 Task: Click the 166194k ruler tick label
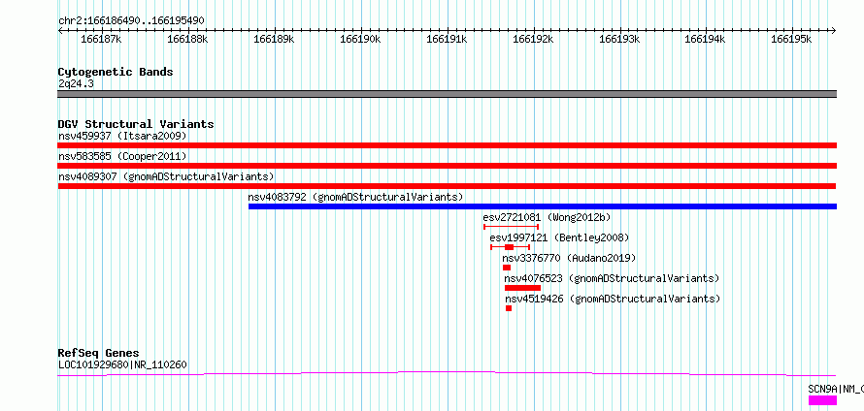click(706, 40)
